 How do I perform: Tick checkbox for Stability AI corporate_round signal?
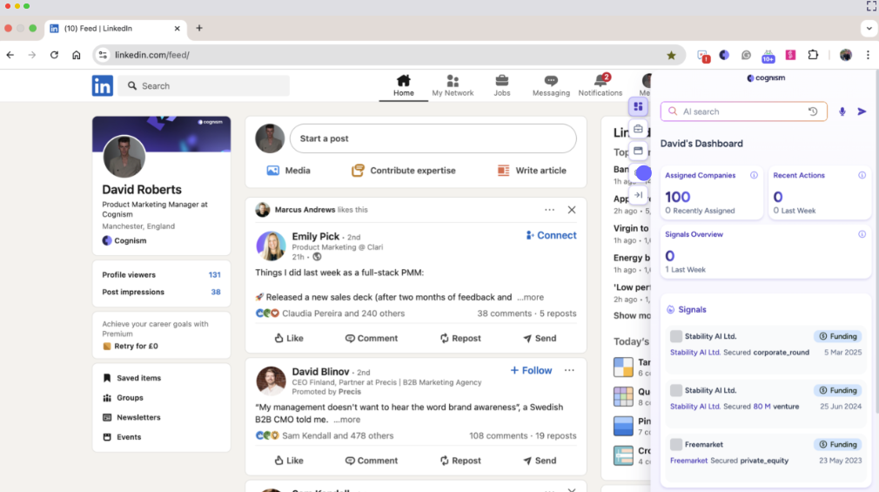pyautogui.click(x=676, y=336)
